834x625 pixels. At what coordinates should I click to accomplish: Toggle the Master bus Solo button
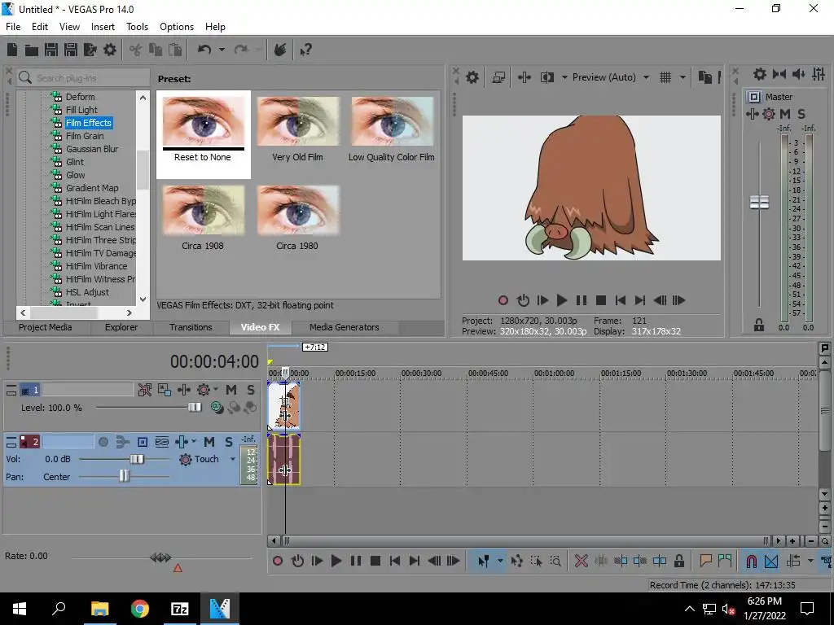point(801,114)
